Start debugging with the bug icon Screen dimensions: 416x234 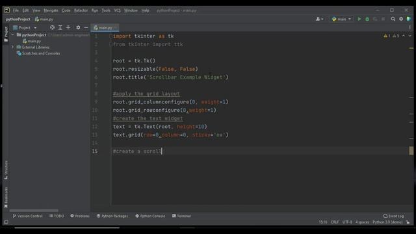[x=367, y=19]
